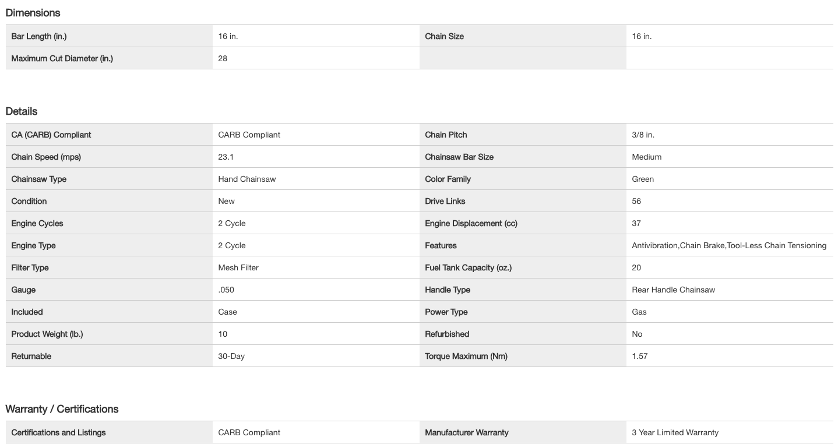
Task: Click the Color Family value Green
Action: point(643,179)
